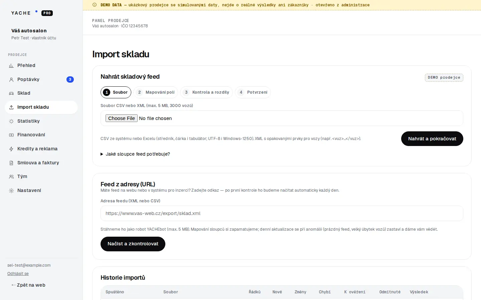Select step 2 Mapování polí
481x300 pixels.
pyautogui.click(x=156, y=92)
